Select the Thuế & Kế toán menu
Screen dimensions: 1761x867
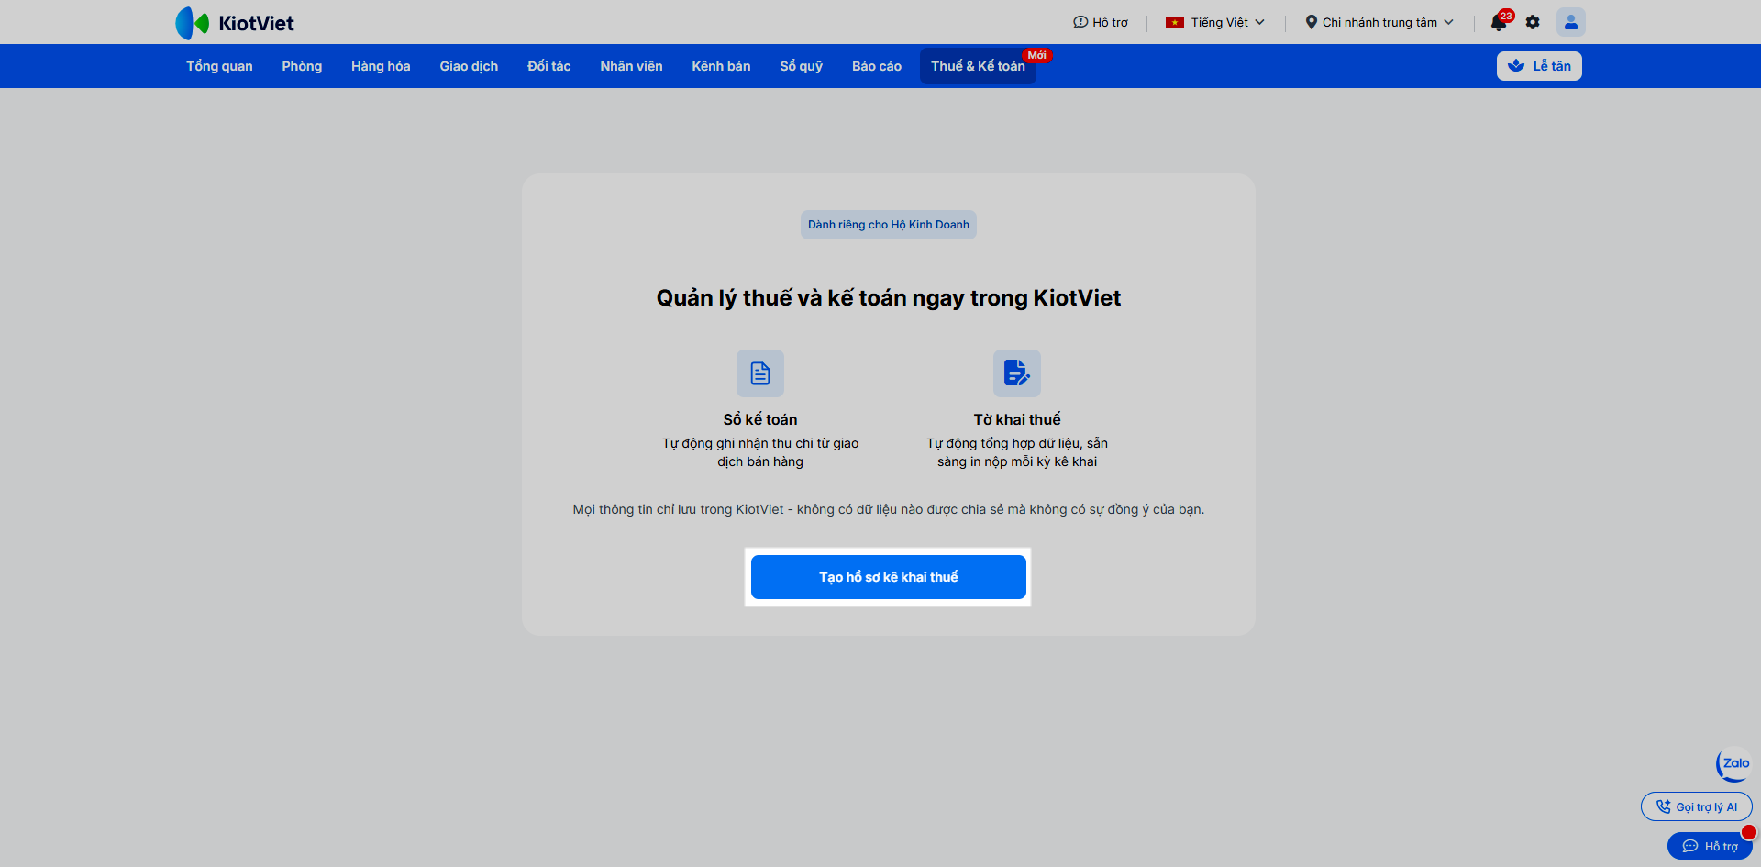click(978, 66)
